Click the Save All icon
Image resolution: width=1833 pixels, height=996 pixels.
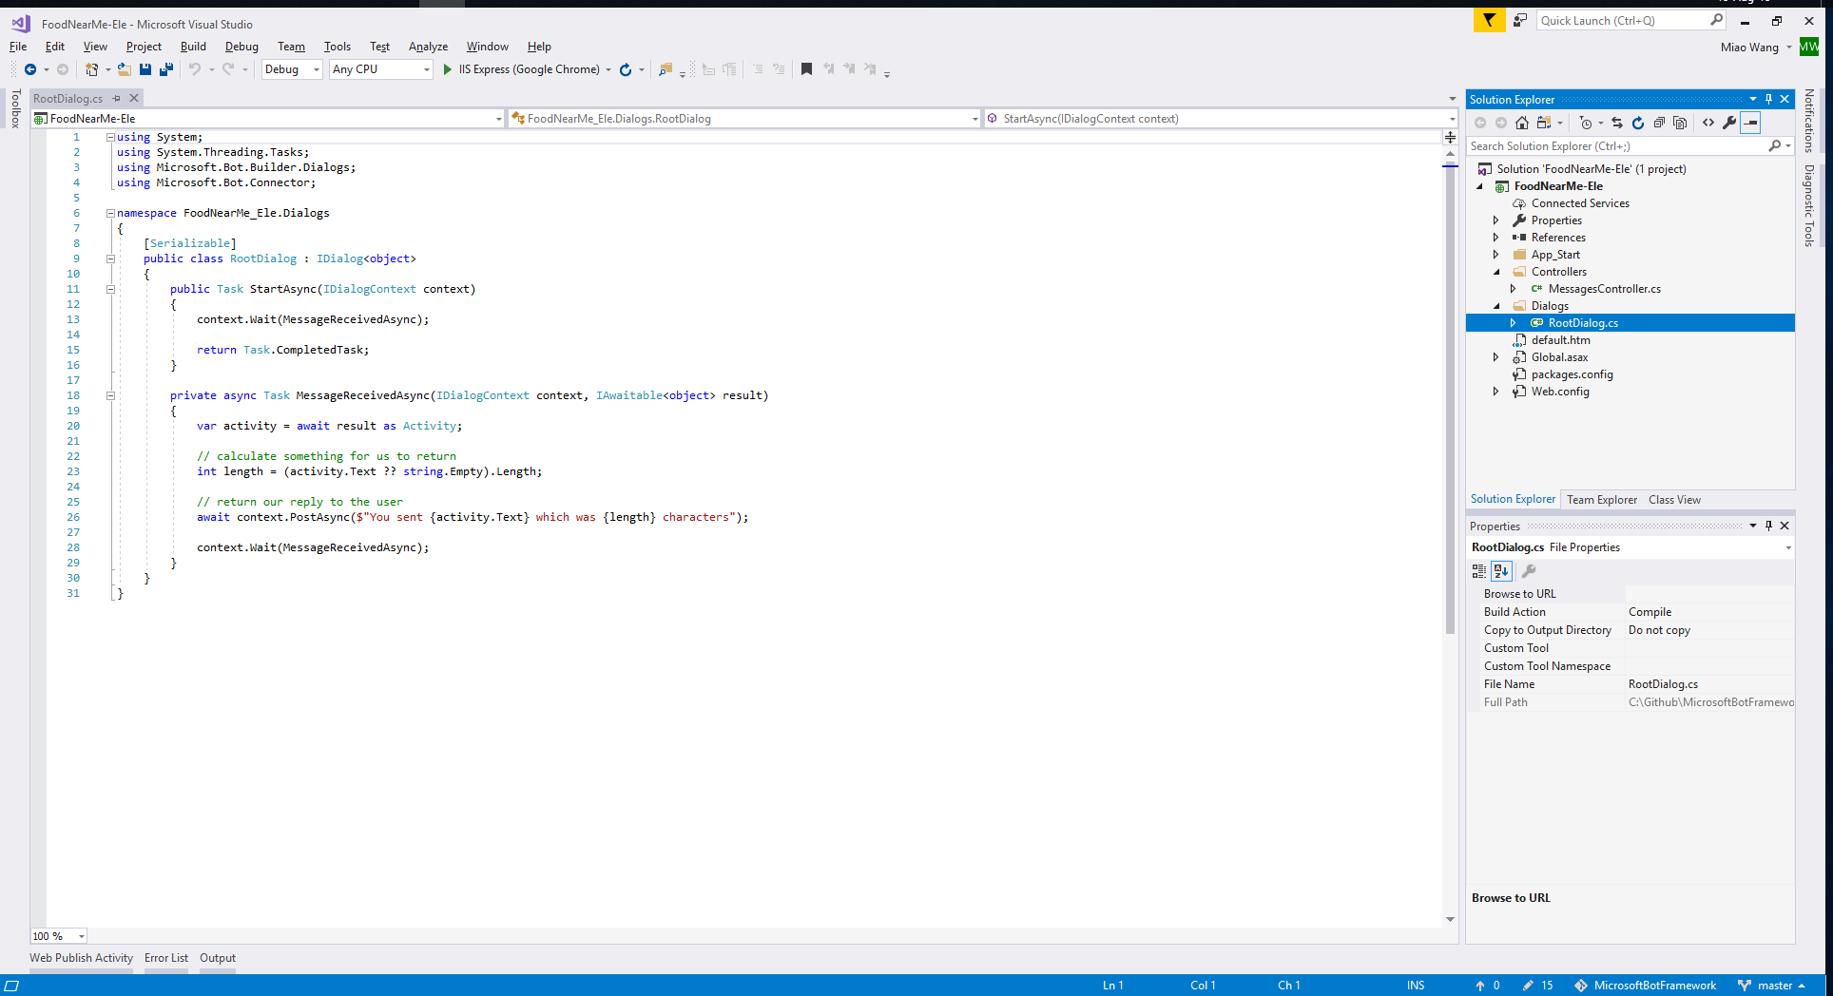[x=166, y=69]
